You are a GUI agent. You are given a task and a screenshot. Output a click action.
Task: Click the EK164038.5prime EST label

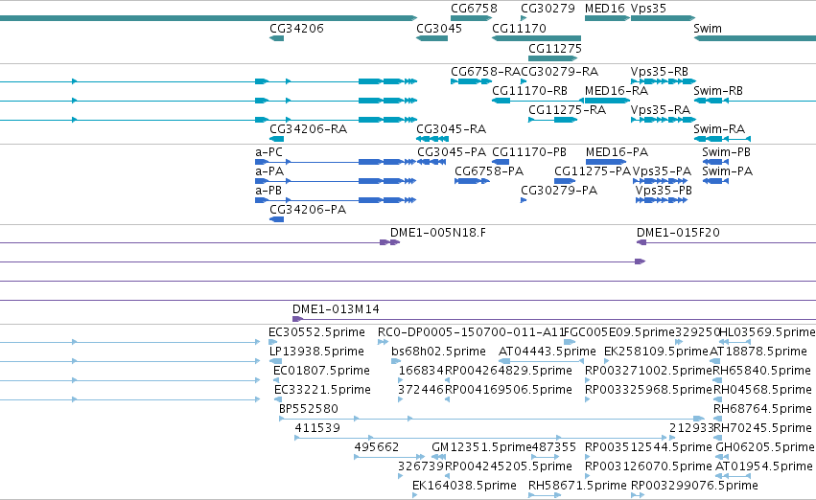click(x=464, y=486)
